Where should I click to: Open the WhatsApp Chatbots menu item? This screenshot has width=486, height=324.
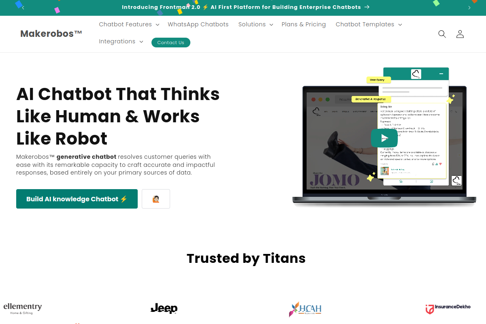click(x=198, y=24)
